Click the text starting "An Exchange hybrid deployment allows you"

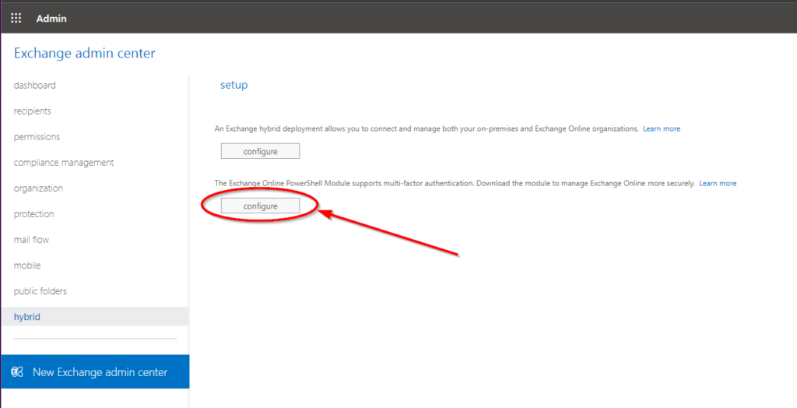[x=427, y=128]
